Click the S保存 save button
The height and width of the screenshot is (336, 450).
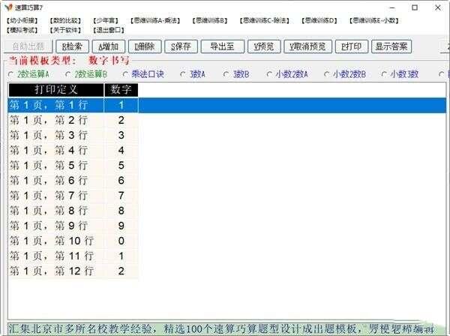point(181,46)
